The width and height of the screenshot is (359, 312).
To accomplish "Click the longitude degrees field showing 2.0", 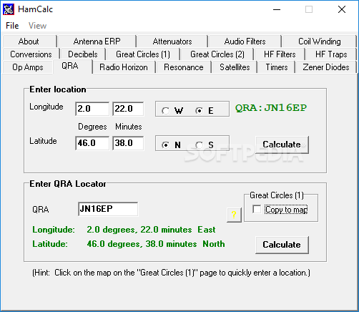I will click(92, 109).
